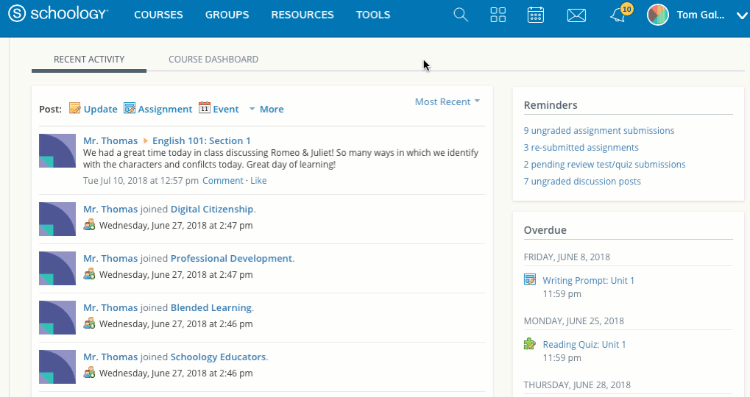Click Tom's profile picture avatar
Screen dimensions: 750x397
(x=657, y=15)
